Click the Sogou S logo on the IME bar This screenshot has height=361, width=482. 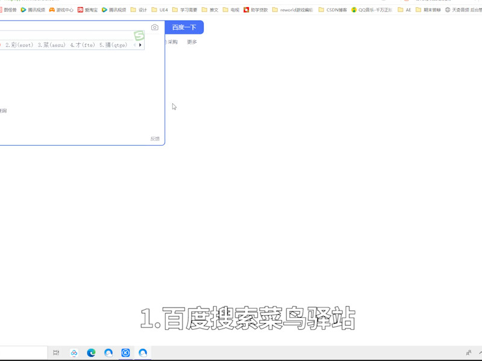tap(139, 35)
